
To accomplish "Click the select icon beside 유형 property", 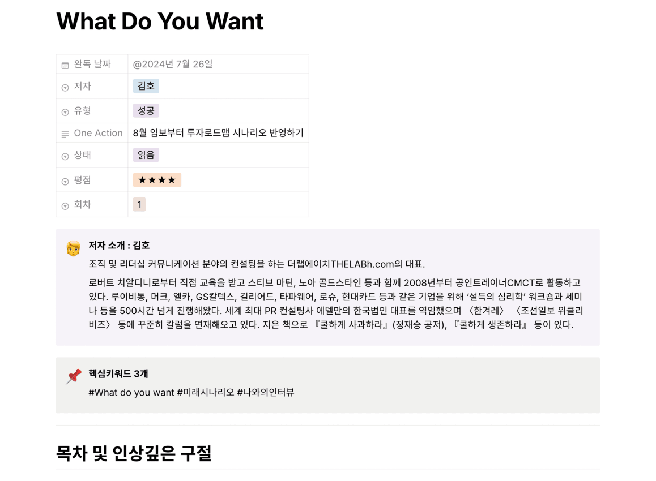I will pos(65,112).
